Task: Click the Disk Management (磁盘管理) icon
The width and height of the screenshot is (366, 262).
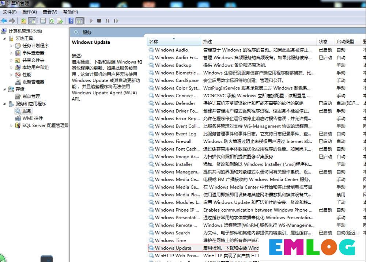Action: [x=18, y=96]
